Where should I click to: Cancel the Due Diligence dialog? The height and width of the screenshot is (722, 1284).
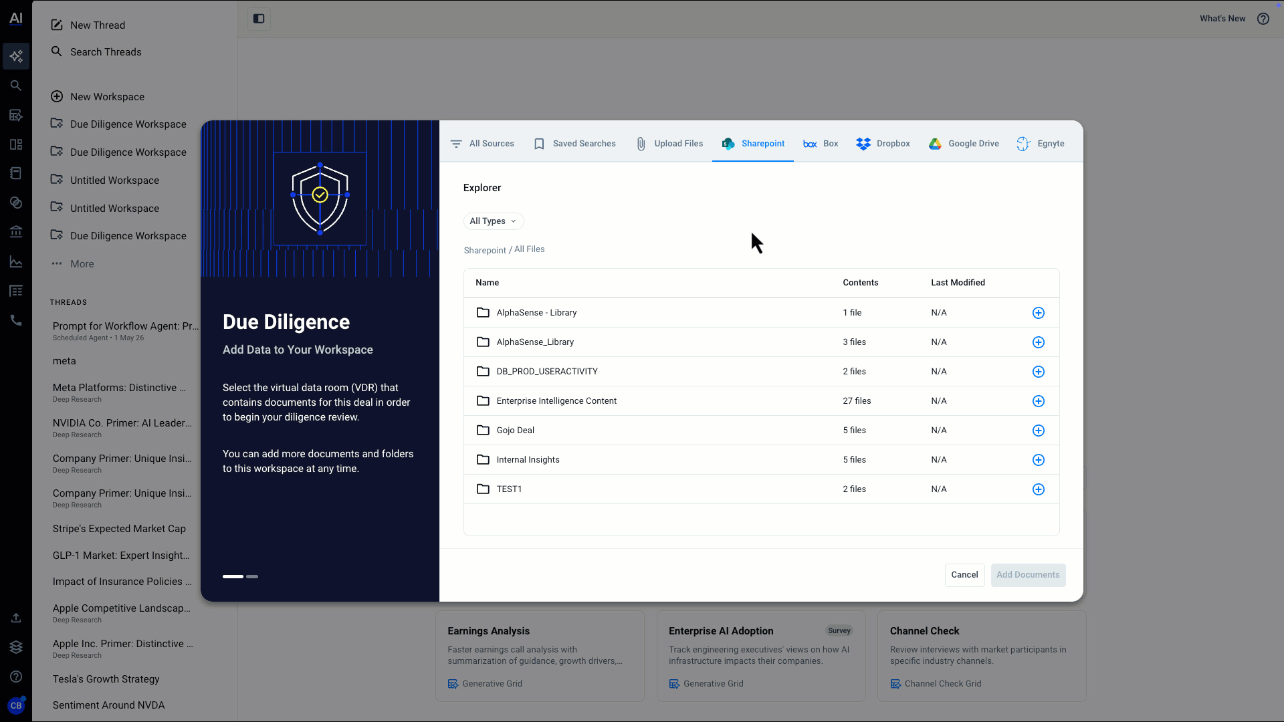[x=964, y=575]
